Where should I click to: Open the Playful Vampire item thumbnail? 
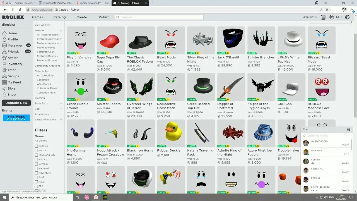click(81, 40)
